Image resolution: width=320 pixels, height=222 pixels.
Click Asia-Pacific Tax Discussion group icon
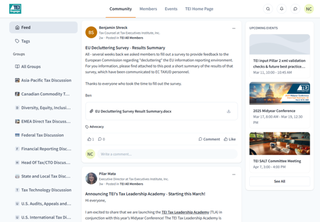click(x=17, y=80)
